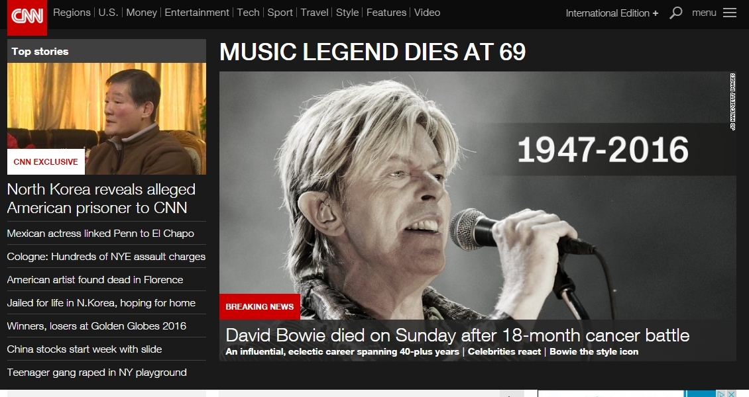
Task: Click the AdChoices icon on the ad
Action: click(720, 394)
